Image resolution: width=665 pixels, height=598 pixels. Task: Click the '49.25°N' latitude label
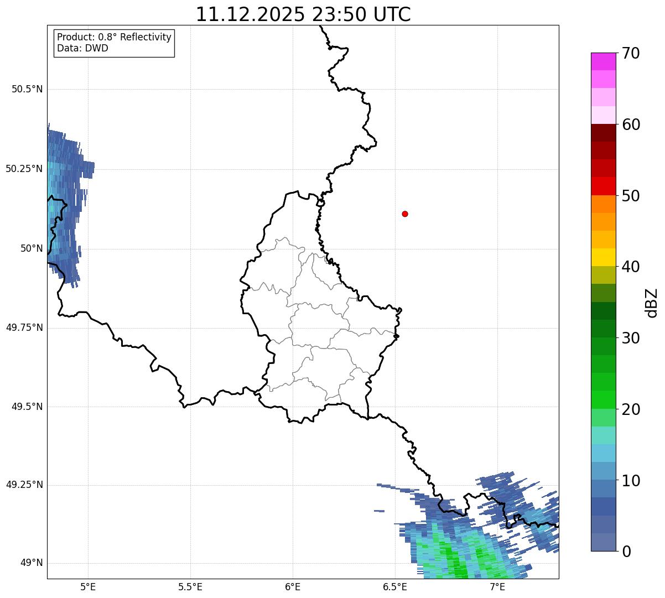24,485
